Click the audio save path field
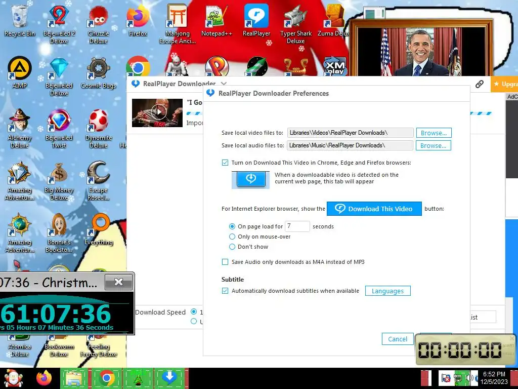This screenshot has width=518, height=389. (x=350, y=145)
